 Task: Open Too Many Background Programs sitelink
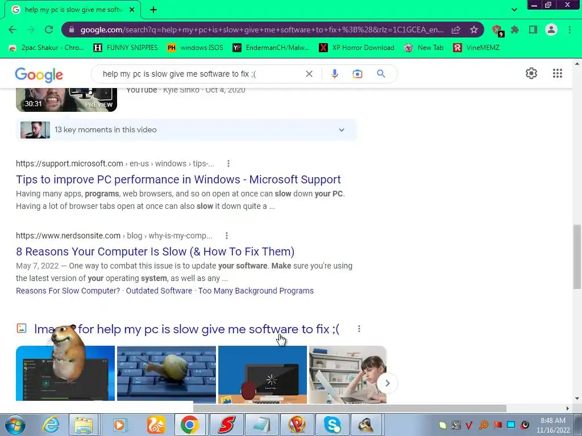(x=256, y=291)
